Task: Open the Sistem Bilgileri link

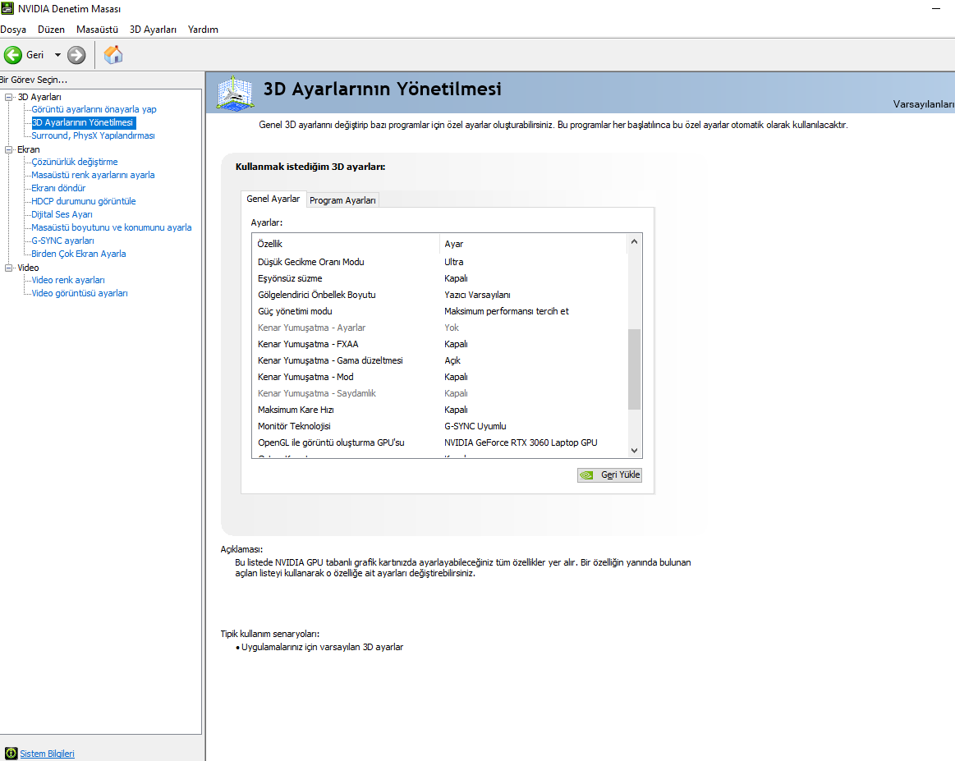Action: pyautogui.click(x=47, y=754)
